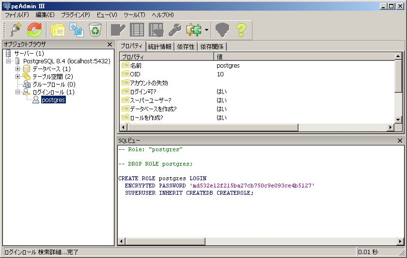The image size is (407, 258).
Task: Click properties list scroll right arrow
Action: pyautogui.click(x=391, y=128)
